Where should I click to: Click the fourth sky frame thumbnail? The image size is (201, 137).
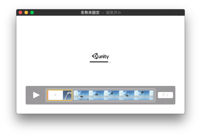tap(127, 95)
